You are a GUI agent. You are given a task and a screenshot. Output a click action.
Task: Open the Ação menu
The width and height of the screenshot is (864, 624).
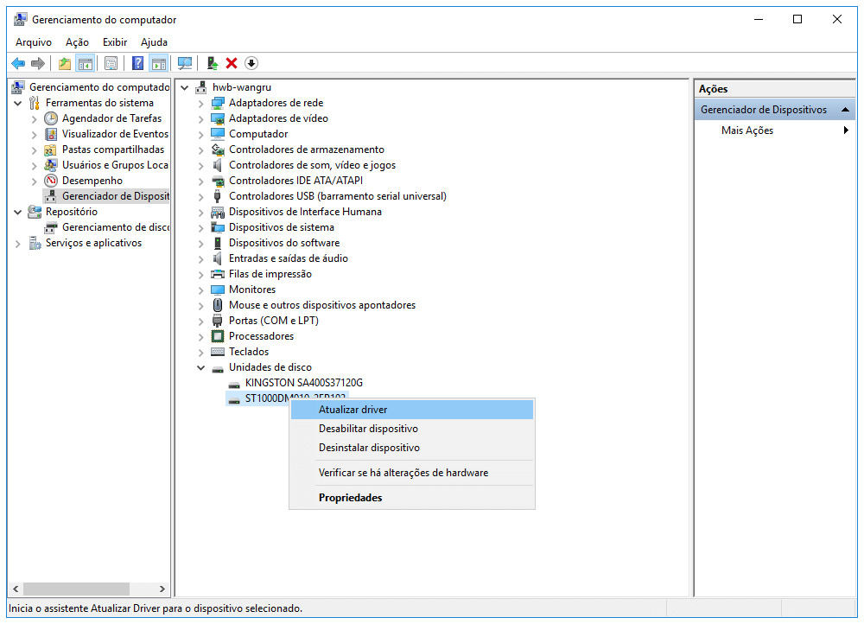click(77, 41)
